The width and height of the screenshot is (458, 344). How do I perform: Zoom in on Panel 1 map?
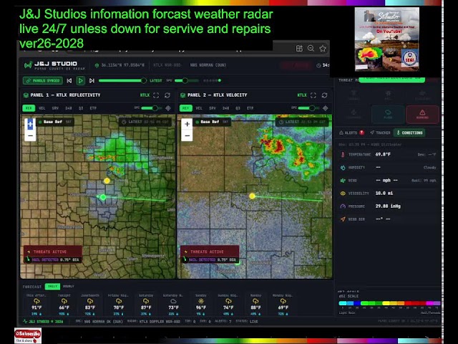pos(30,124)
